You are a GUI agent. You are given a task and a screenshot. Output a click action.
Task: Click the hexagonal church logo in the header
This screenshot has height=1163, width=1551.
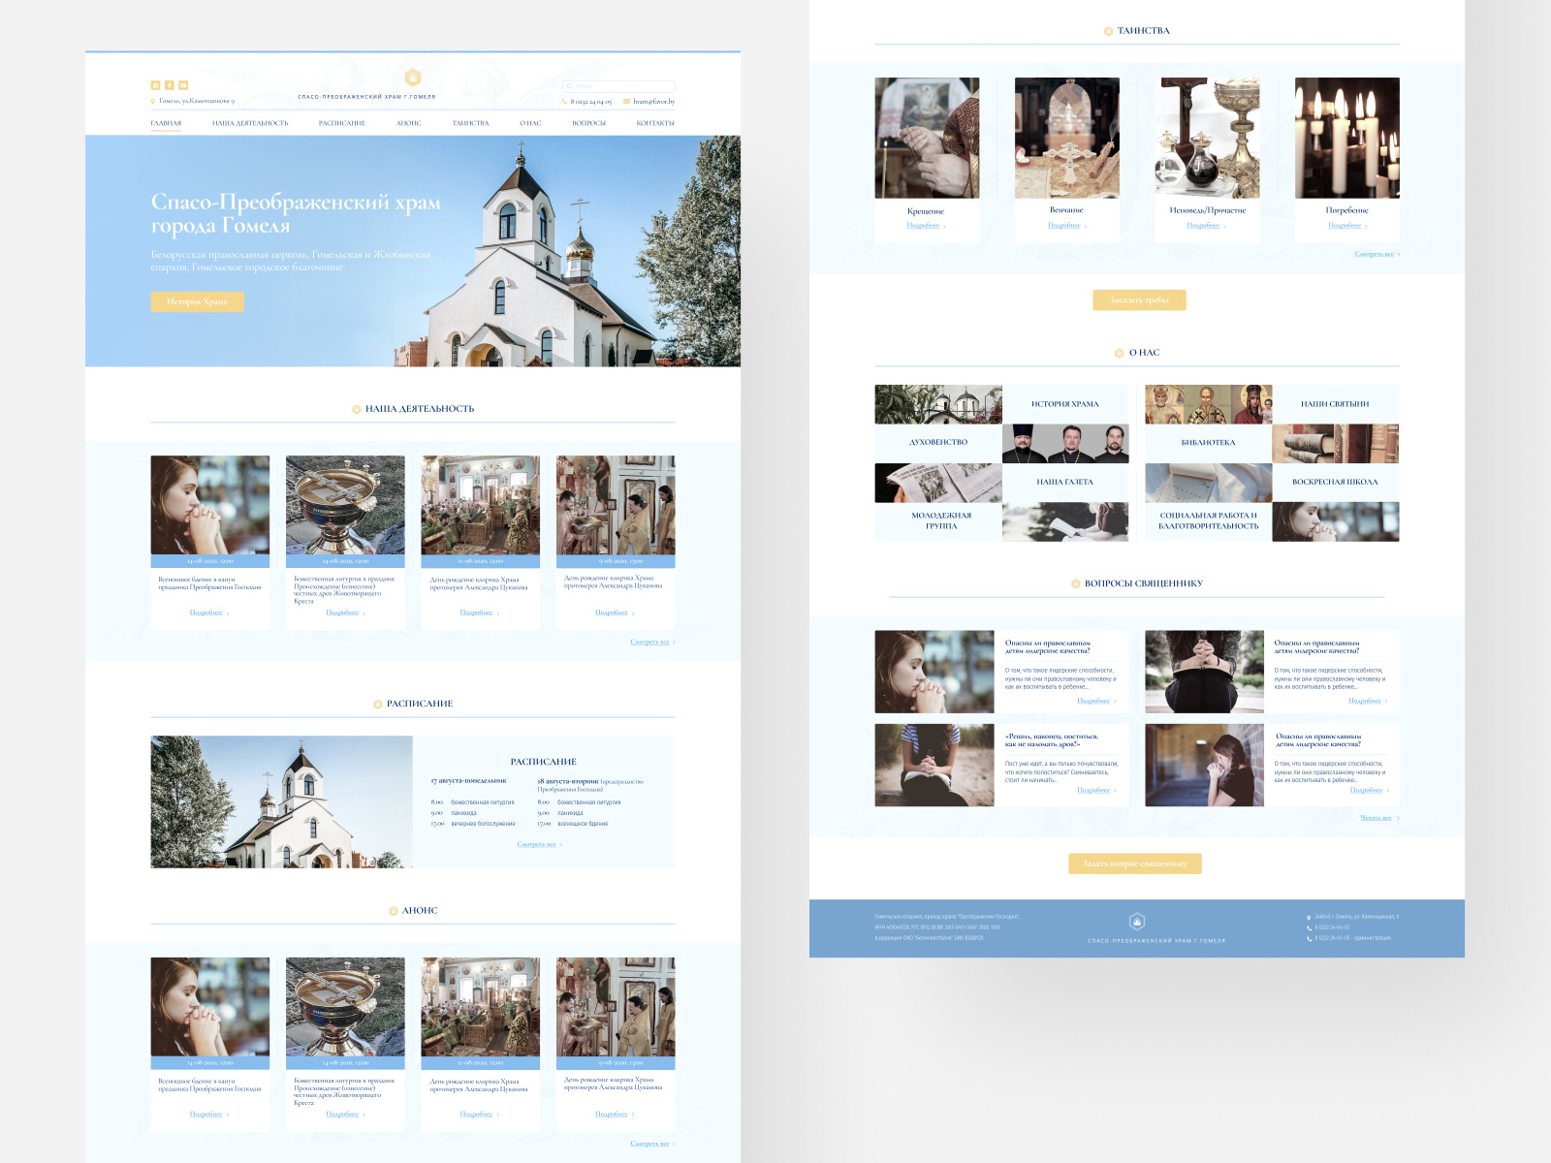pyautogui.click(x=413, y=77)
